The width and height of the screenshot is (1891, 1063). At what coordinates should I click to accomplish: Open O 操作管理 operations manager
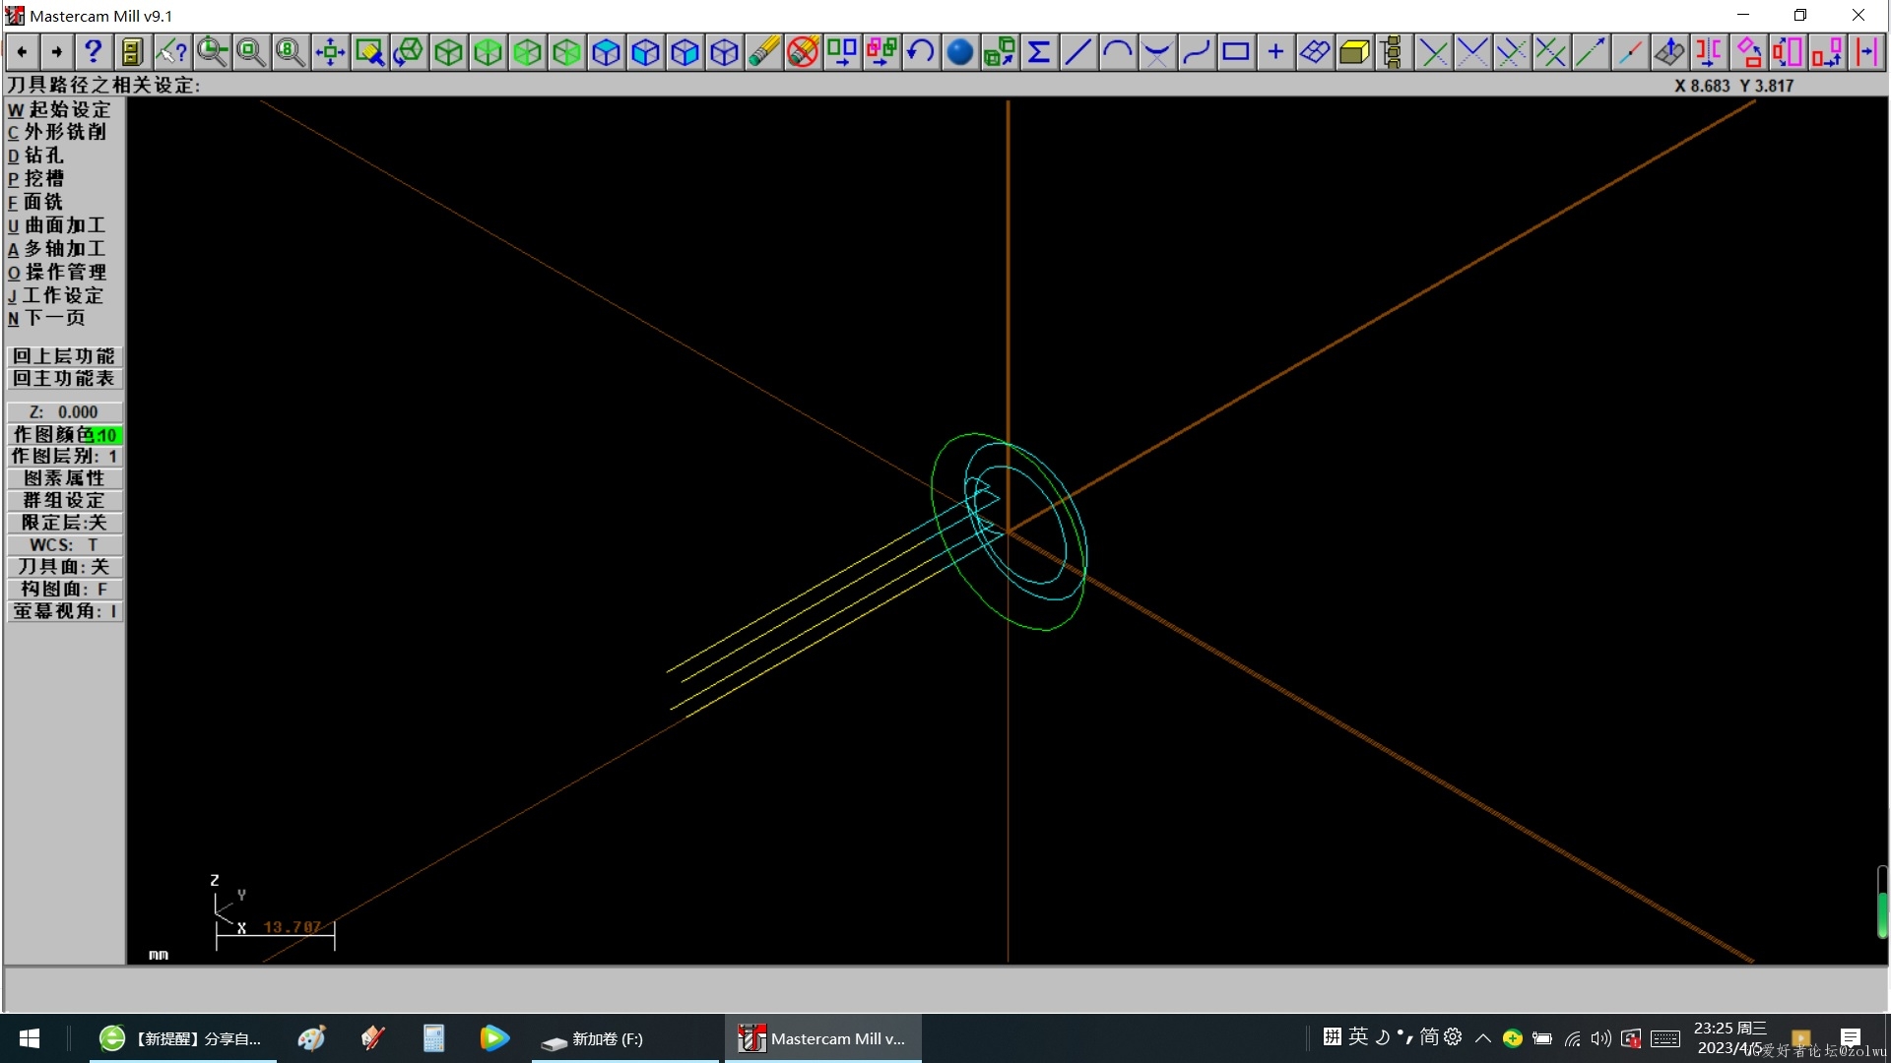pyautogui.click(x=57, y=273)
